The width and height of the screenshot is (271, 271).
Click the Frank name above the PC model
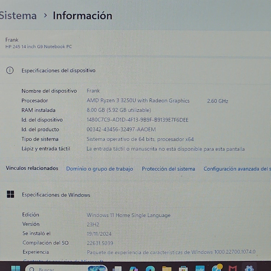click(12, 40)
